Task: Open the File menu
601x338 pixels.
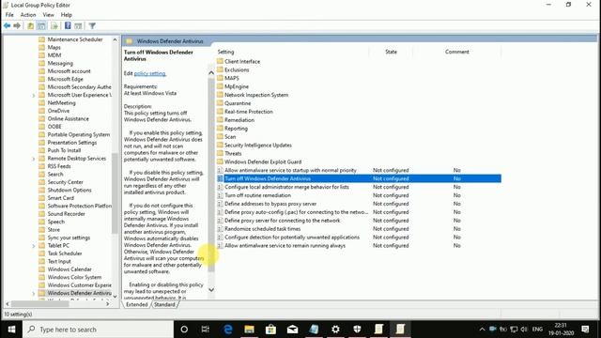Action: [9, 15]
